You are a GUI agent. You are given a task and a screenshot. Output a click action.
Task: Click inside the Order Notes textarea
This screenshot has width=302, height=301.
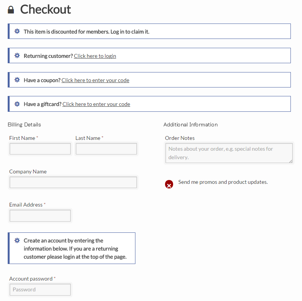tap(229, 153)
